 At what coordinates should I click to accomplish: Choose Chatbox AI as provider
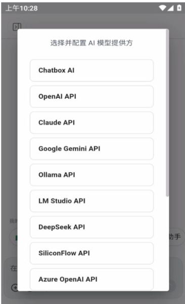(x=91, y=70)
